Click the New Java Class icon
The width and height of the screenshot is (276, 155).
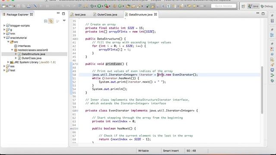coord(120,6)
